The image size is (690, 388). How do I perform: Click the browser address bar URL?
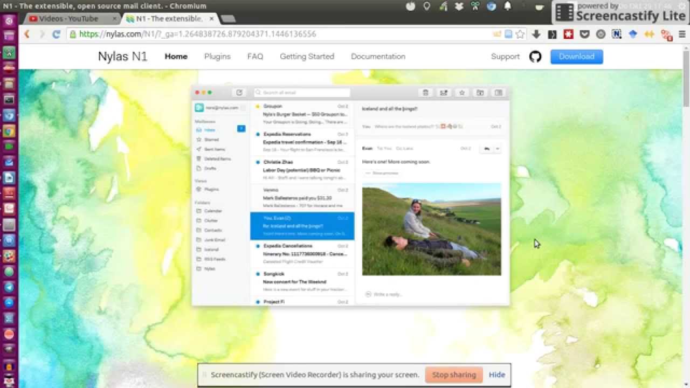tap(197, 34)
